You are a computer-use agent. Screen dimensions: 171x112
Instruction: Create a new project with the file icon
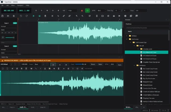(2, 16)
